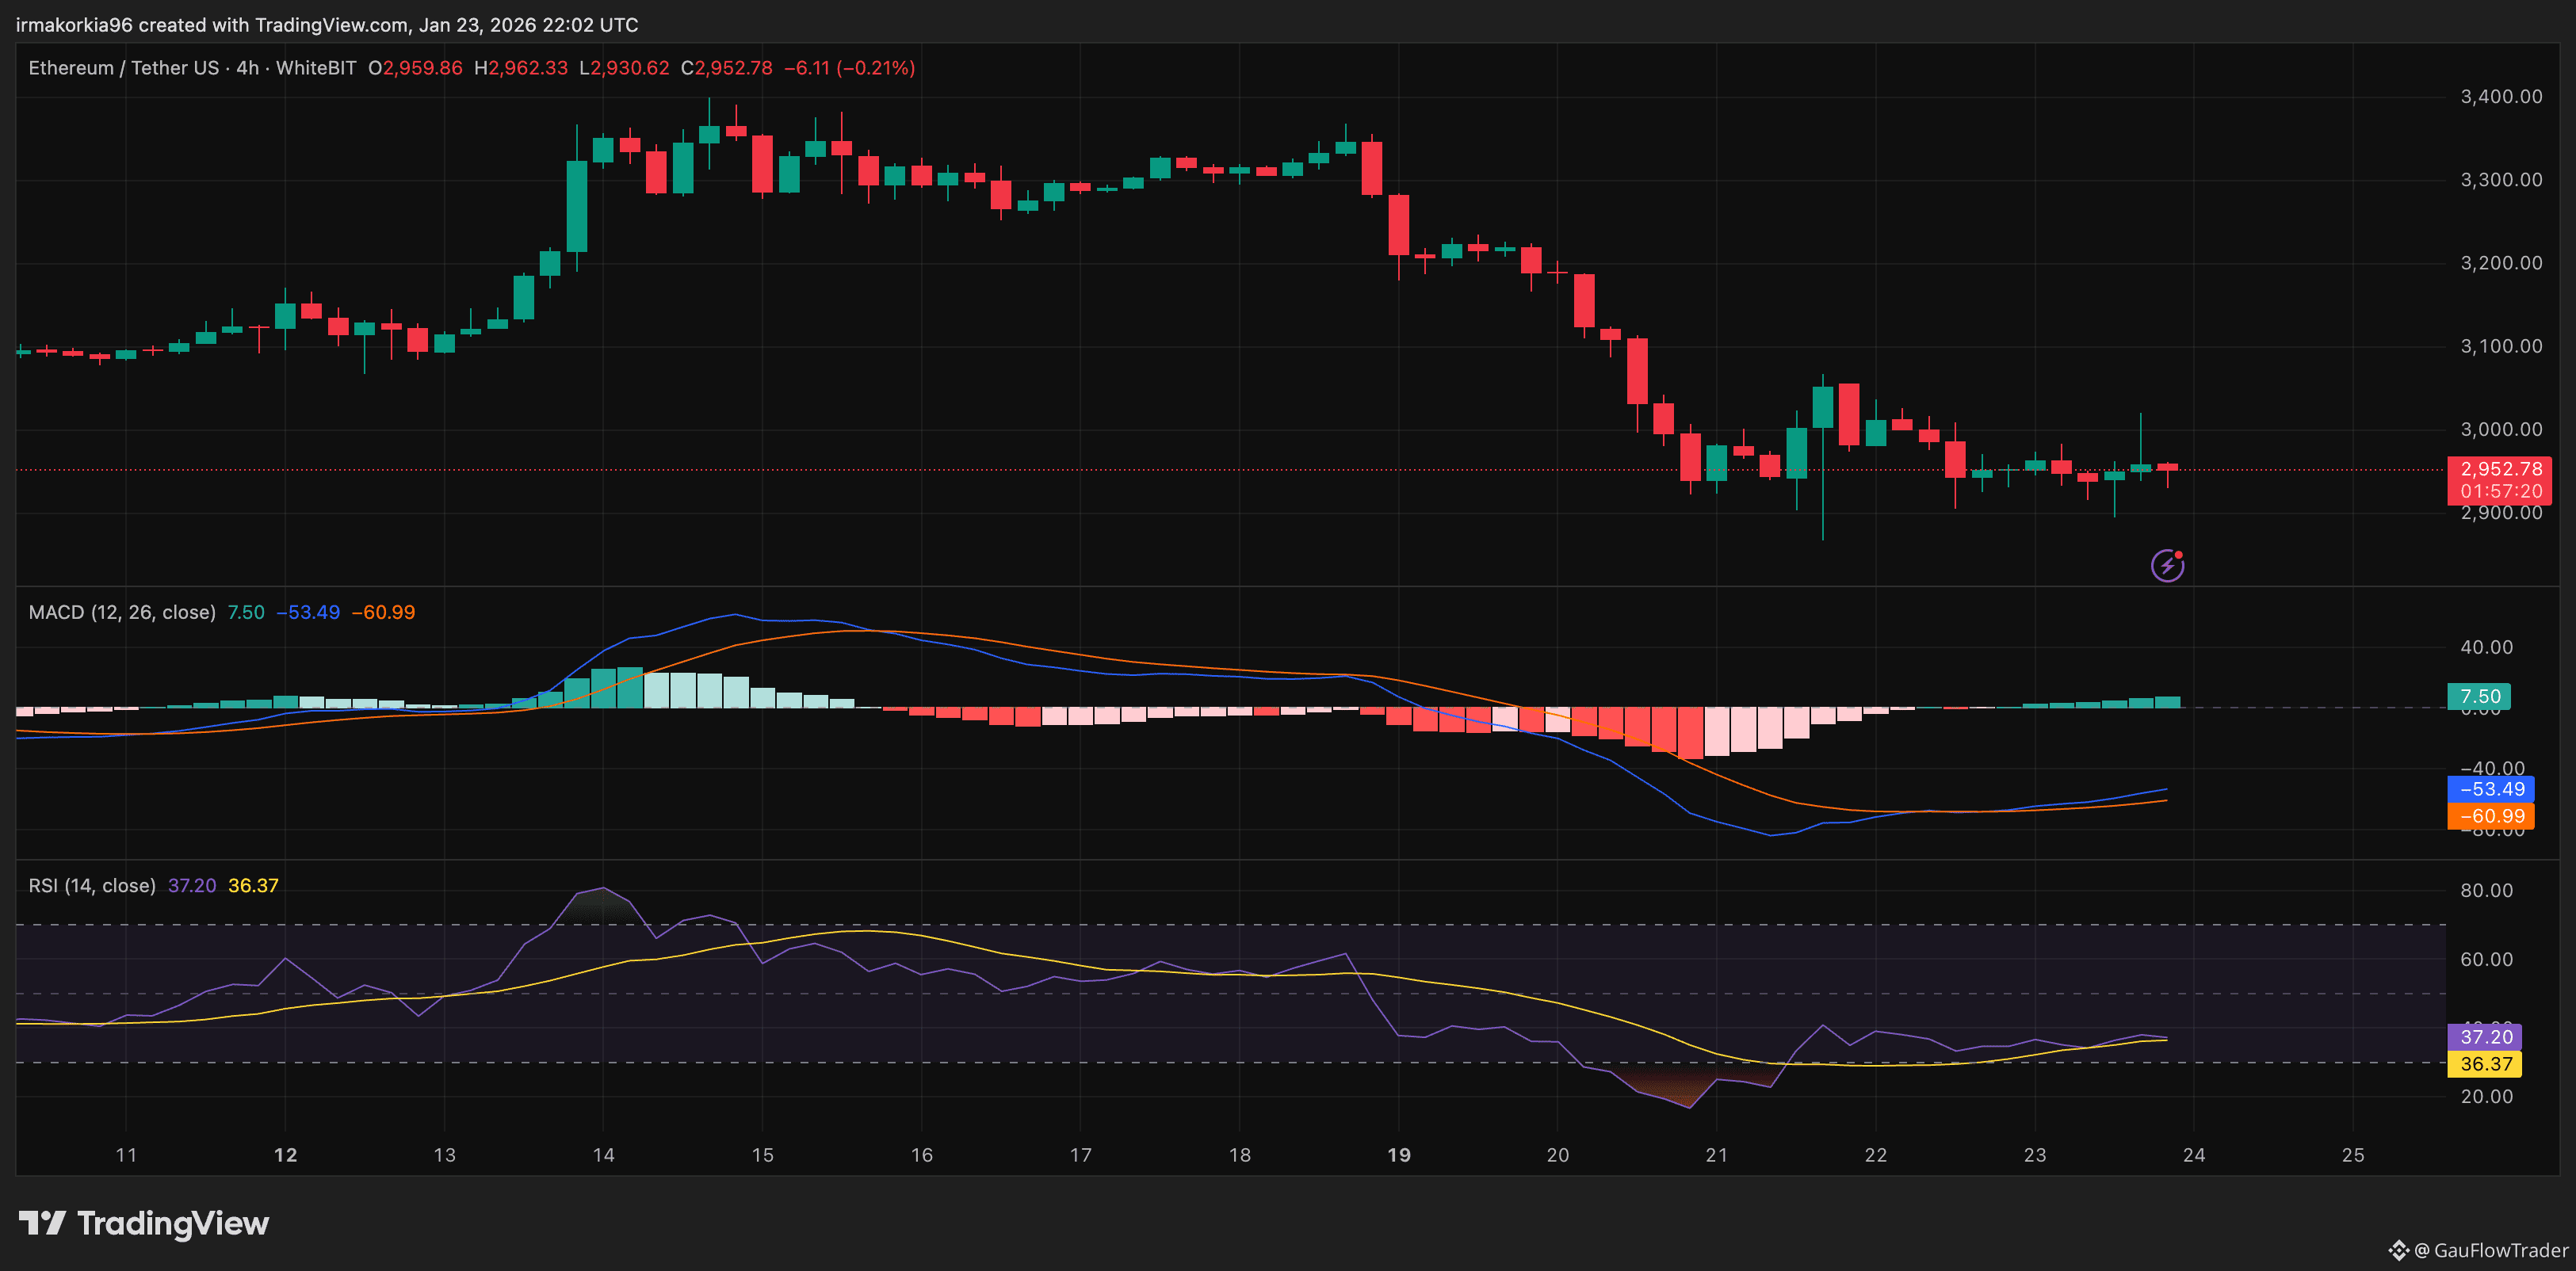Click the green 7.50 MACD histogram tag

[2480, 696]
